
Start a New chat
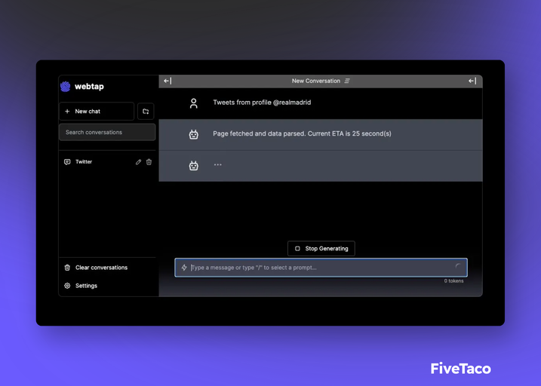point(97,112)
